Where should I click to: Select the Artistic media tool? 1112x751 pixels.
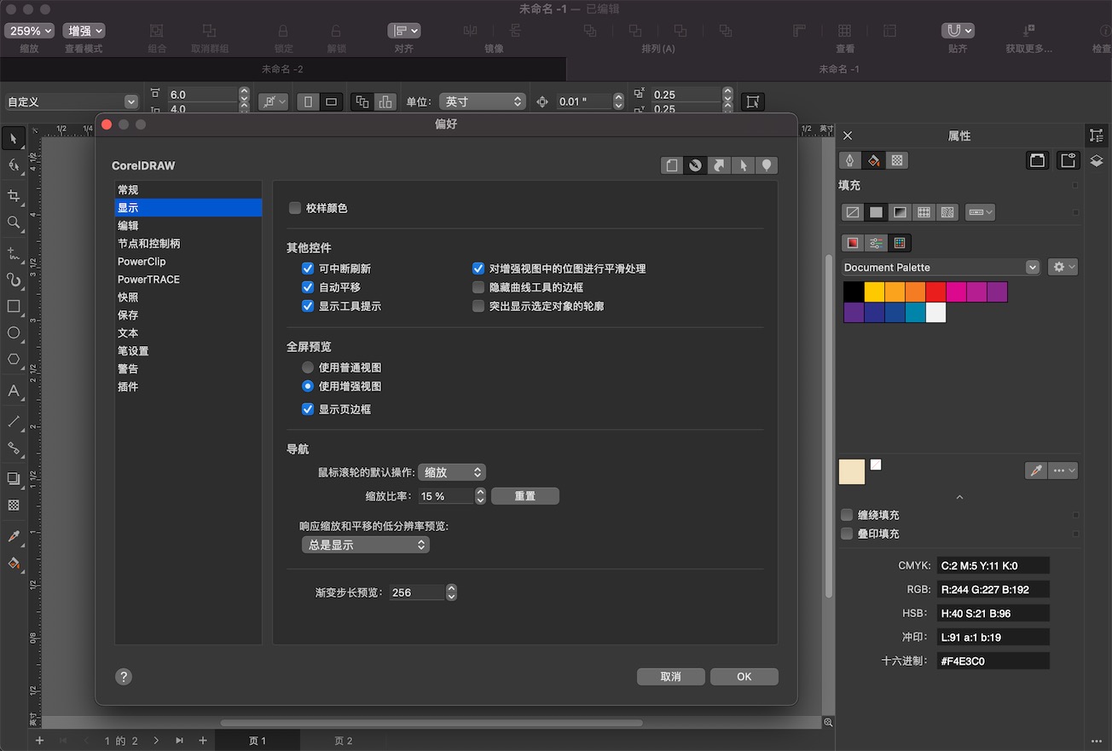[x=14, y=279]
